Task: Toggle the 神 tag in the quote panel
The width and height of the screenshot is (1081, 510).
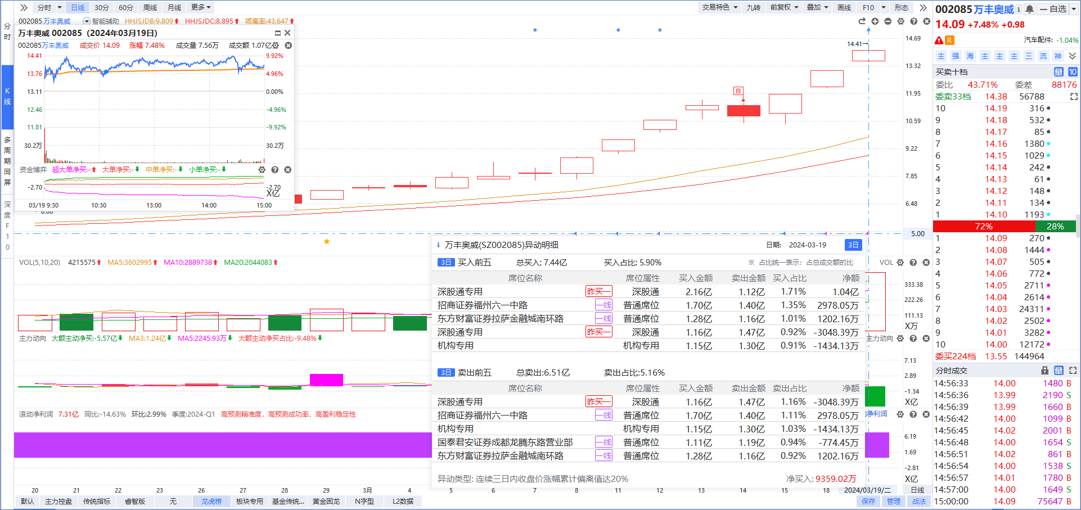Action: click(x=1058, y=56)
